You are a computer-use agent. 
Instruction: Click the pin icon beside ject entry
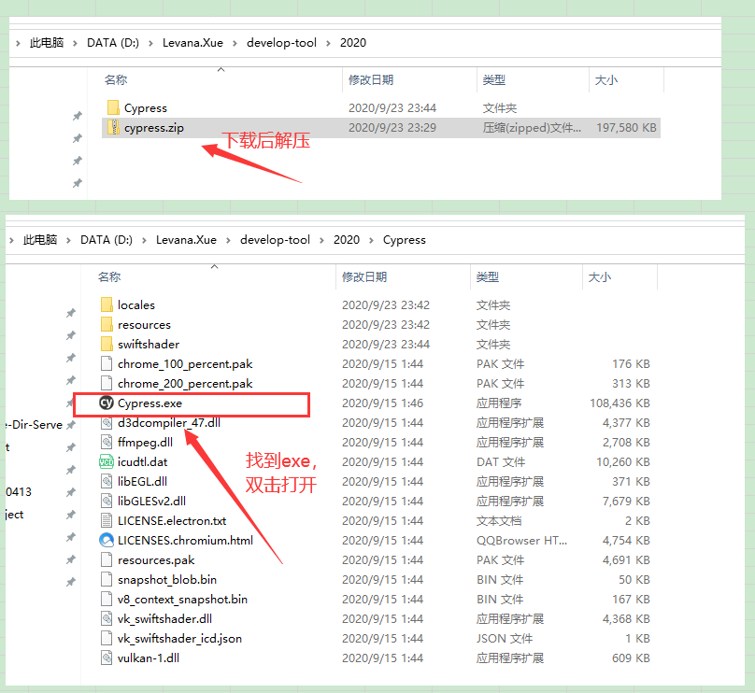(x=71, y=515)
